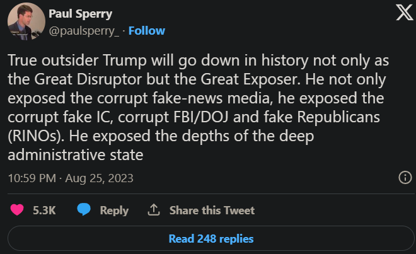This screenshot has width=416, height=254.
Task: Click the 5.3K likes count
Action: (x=44, y=211)
